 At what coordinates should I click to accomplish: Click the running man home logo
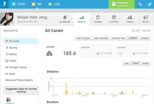pyautogui.click(x=4, y=4)
